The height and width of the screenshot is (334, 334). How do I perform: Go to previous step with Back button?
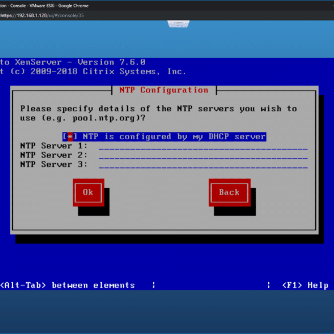point(230,192)
